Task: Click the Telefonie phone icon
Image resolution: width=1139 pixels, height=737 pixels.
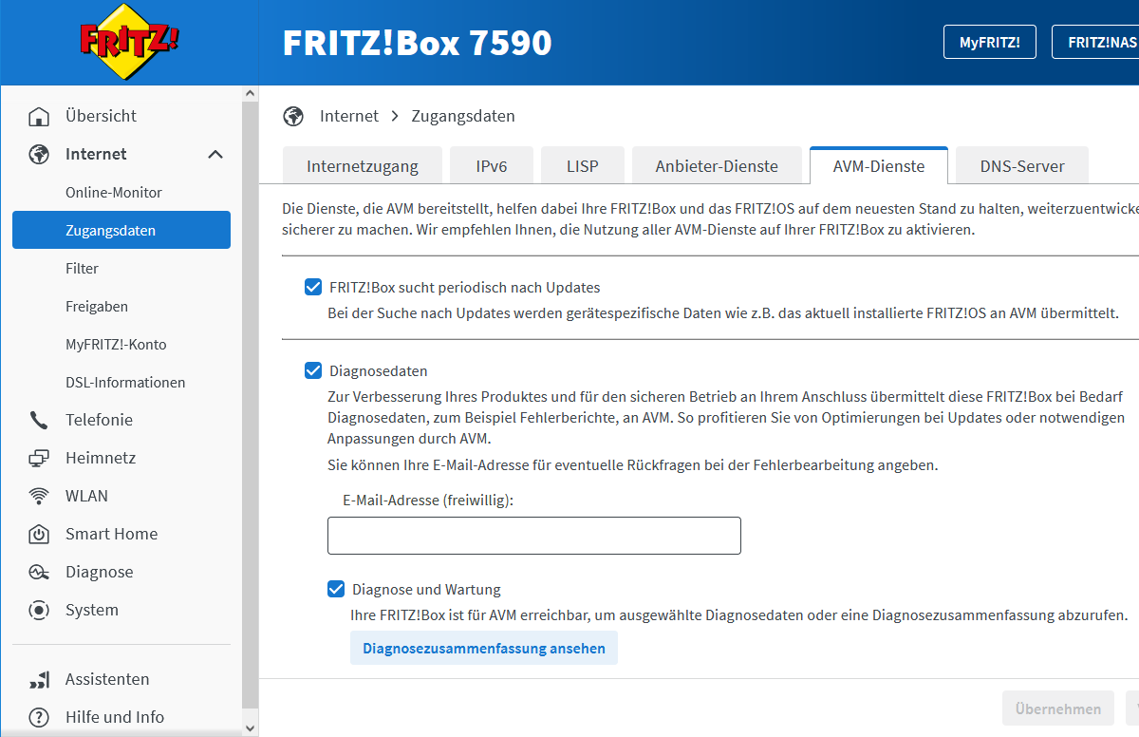Action: coord(39,421)
